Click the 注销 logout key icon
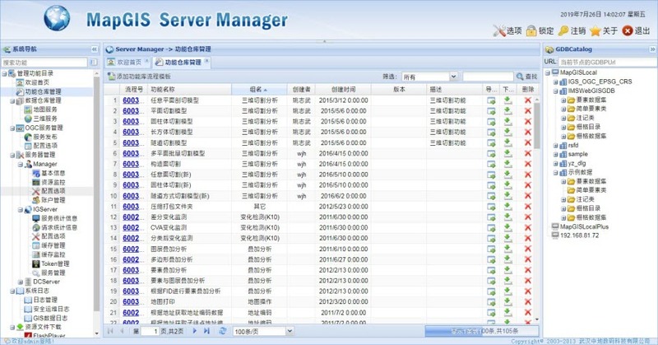Screen dimensions: 658x345 point(563,31)
